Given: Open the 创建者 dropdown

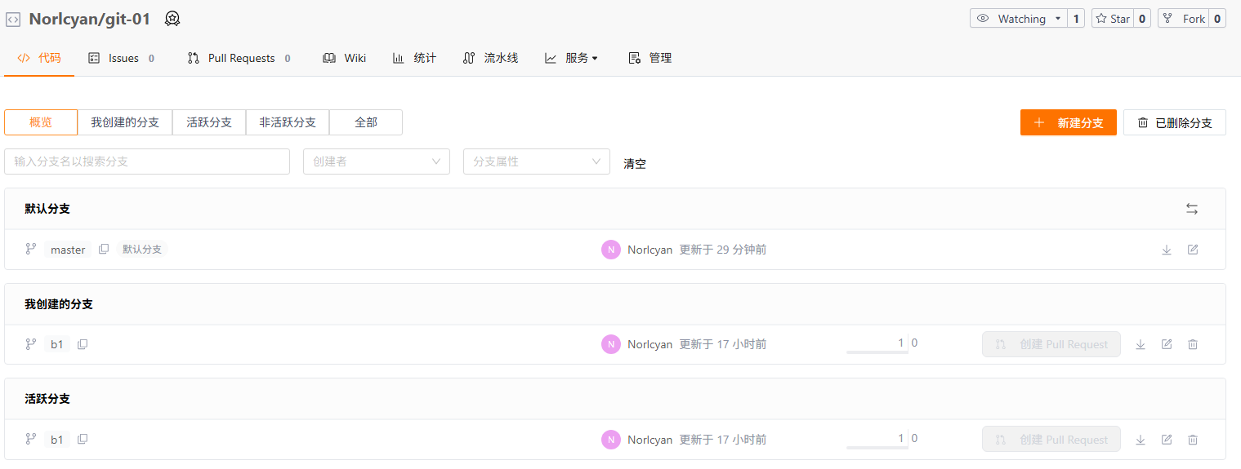Looking at the screenshot, I should [377, 161].
